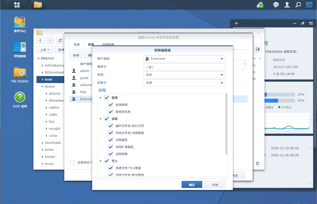Screen dimensions: 317x204
Task: Toggle 创建文件/写入数据 checkbox
Action: tap(110, 168)
